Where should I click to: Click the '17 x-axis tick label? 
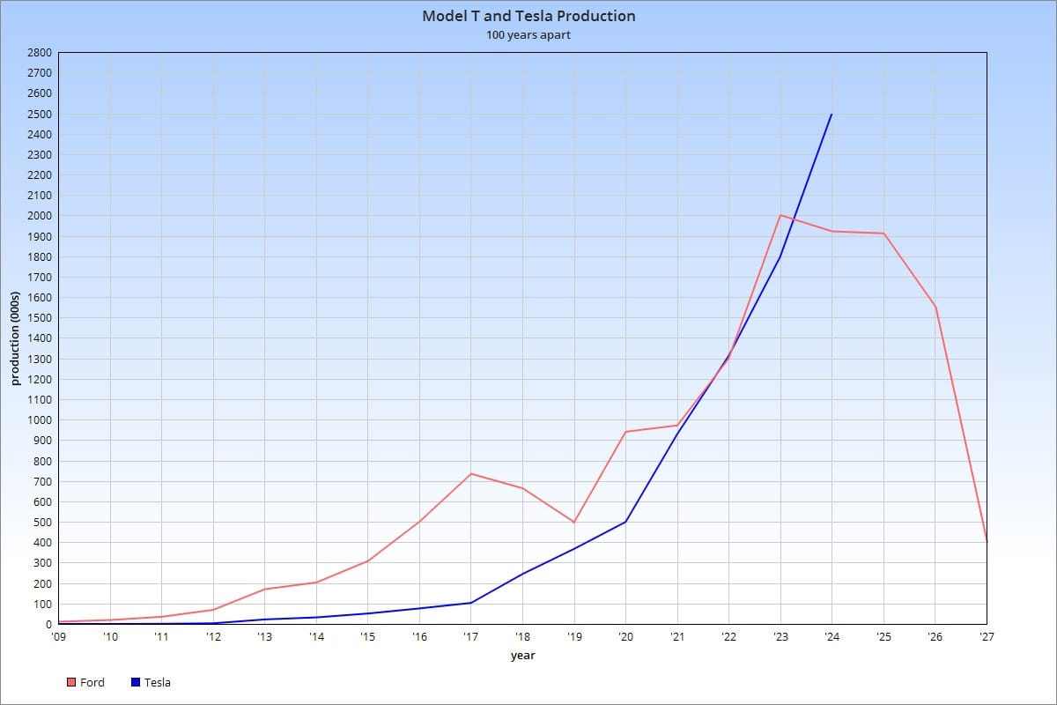tap(471, 635)
